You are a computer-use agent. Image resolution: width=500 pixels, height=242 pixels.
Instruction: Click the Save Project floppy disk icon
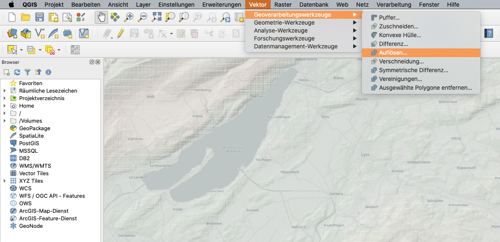coord(39,18)
